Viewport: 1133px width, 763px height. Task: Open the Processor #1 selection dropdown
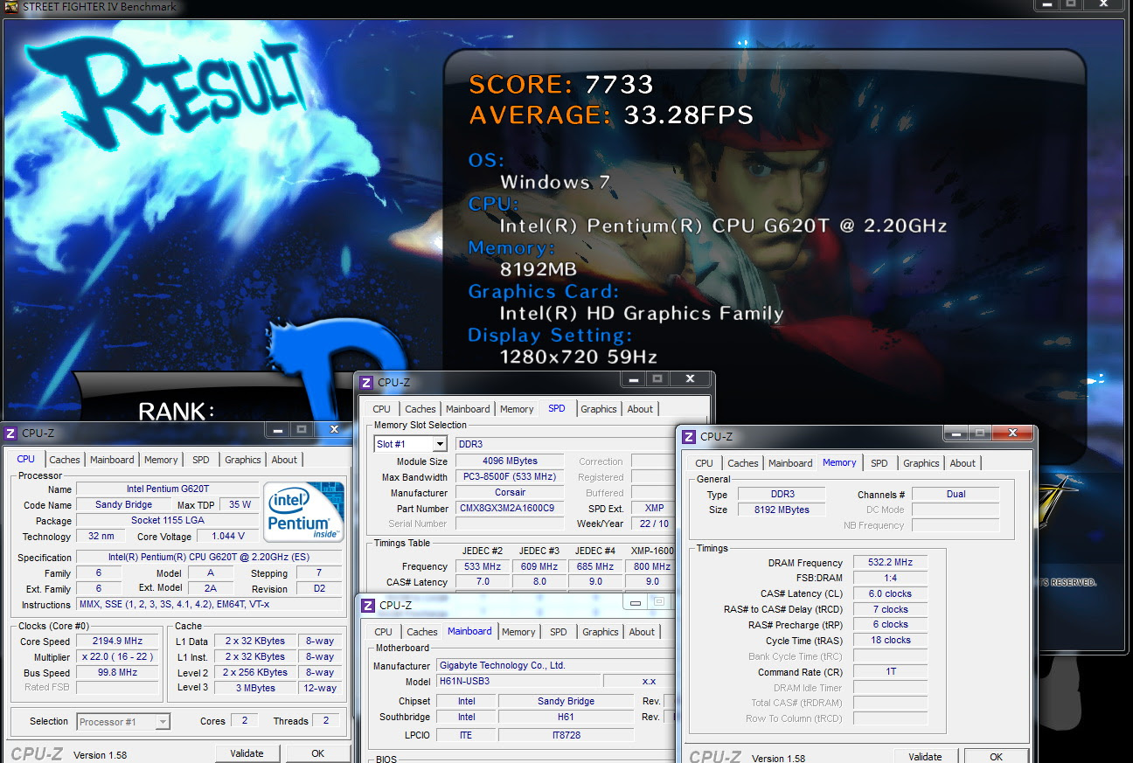pos(163,722)
